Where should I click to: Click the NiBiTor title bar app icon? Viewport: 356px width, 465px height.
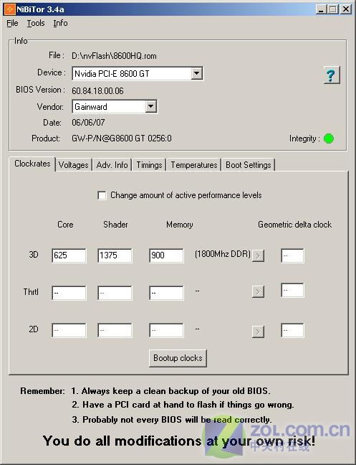[x=9, y=9]
